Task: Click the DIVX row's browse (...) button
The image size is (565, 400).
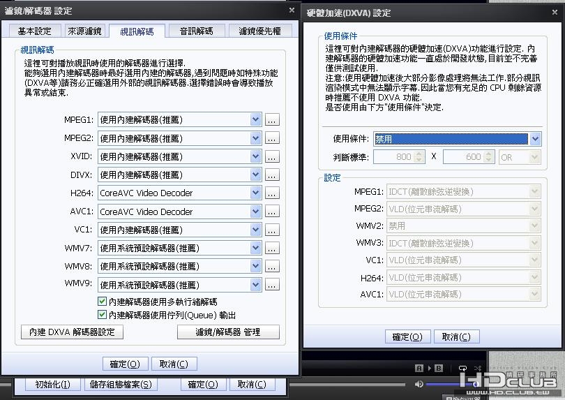Action: coord(272,175)
